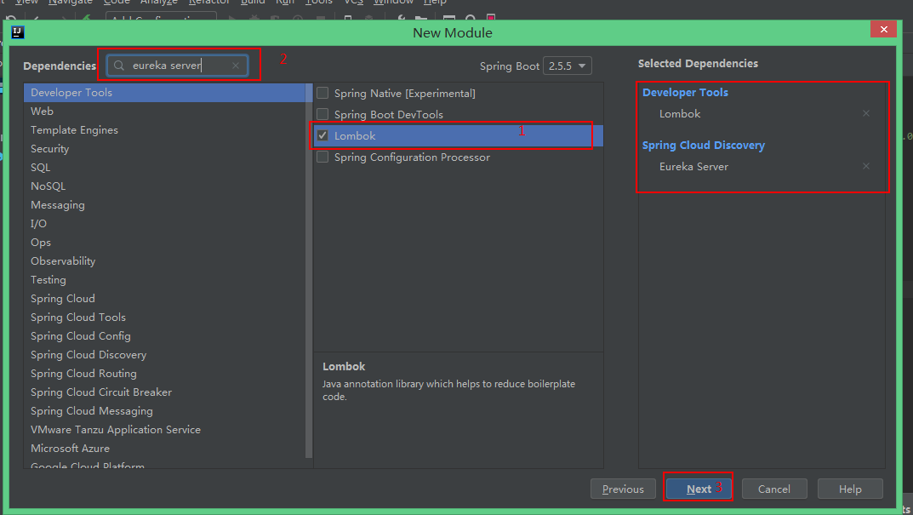Open the Spring Boot version dropdown
This screenshot has height=515, width=913.
pos(568,66)
